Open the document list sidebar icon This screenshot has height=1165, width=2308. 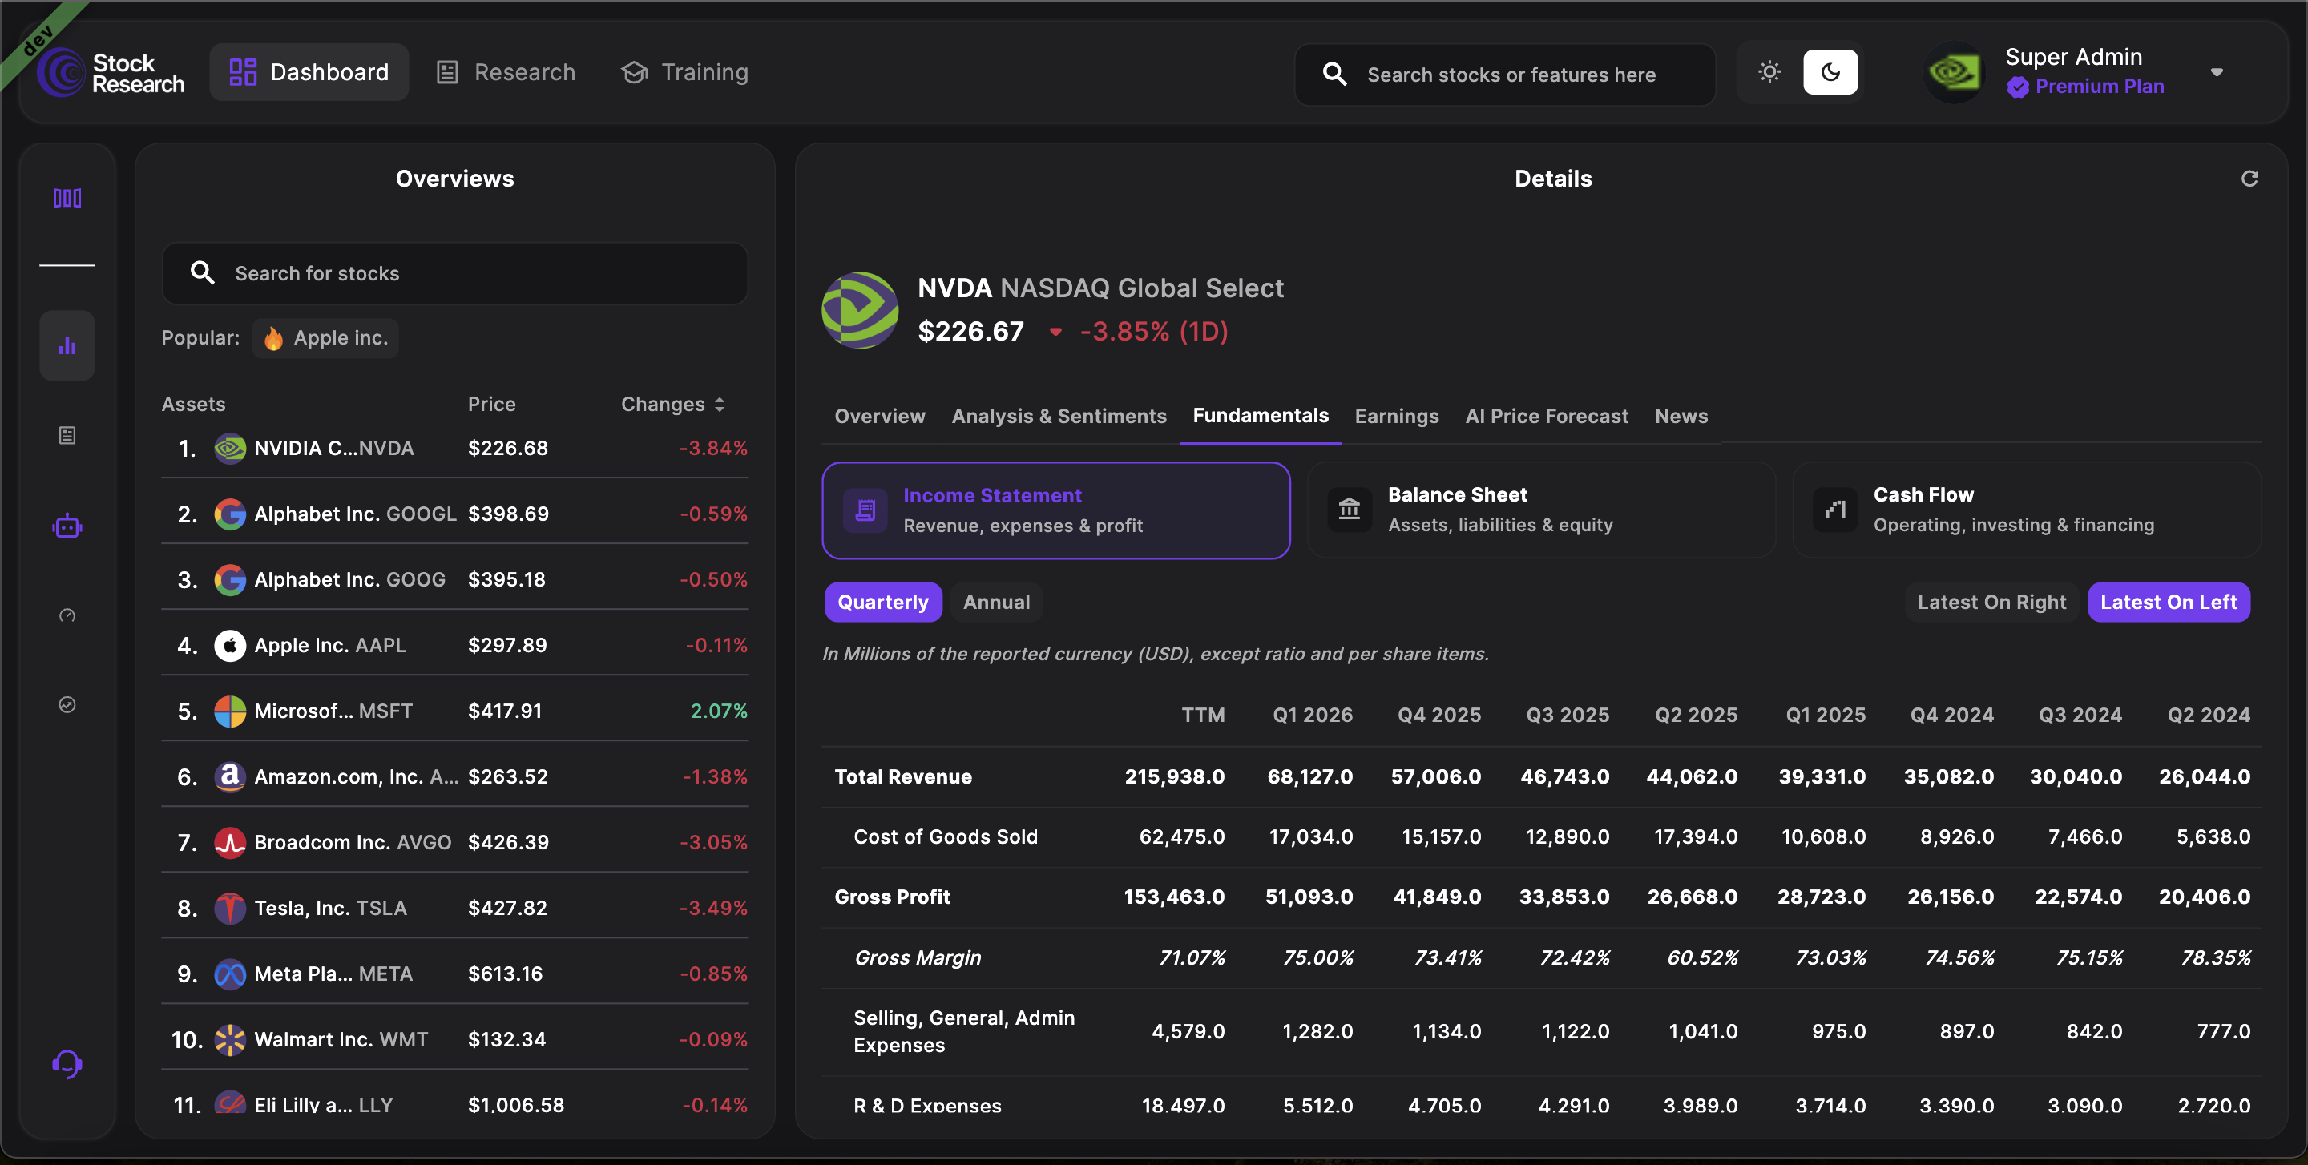tap(67, 435)
